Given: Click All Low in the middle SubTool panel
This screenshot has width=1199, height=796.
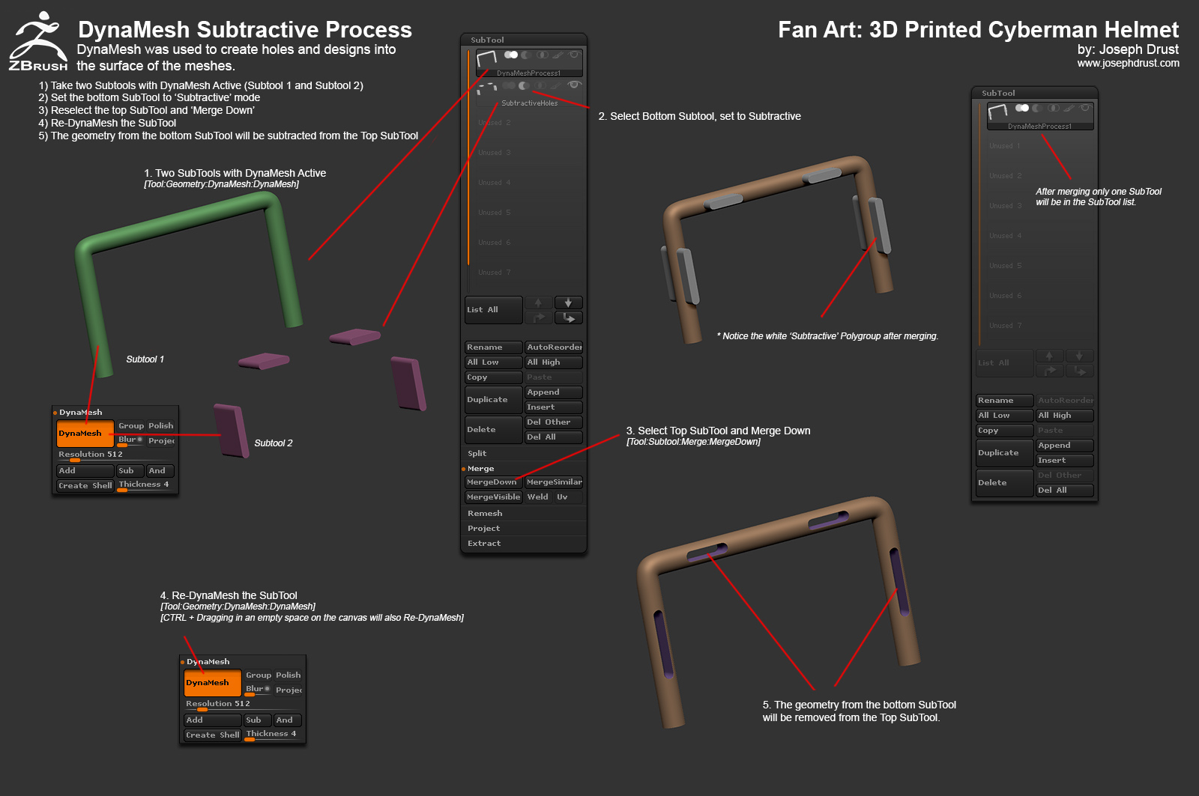Looking at the screenshot, I should point(494,362).
